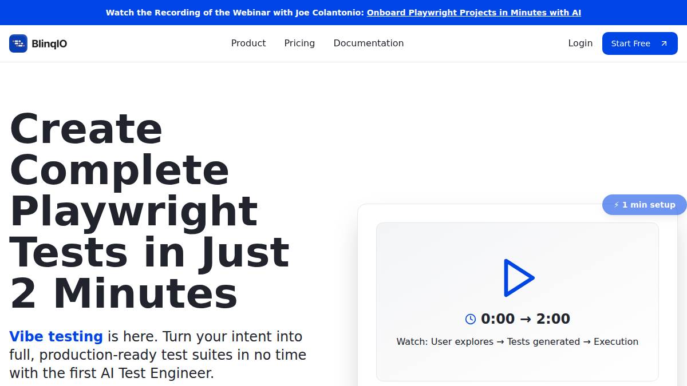The width and height of the screenshot is (687, 386).
Task: Open the Documentation nav item
Action: (368, 43)
